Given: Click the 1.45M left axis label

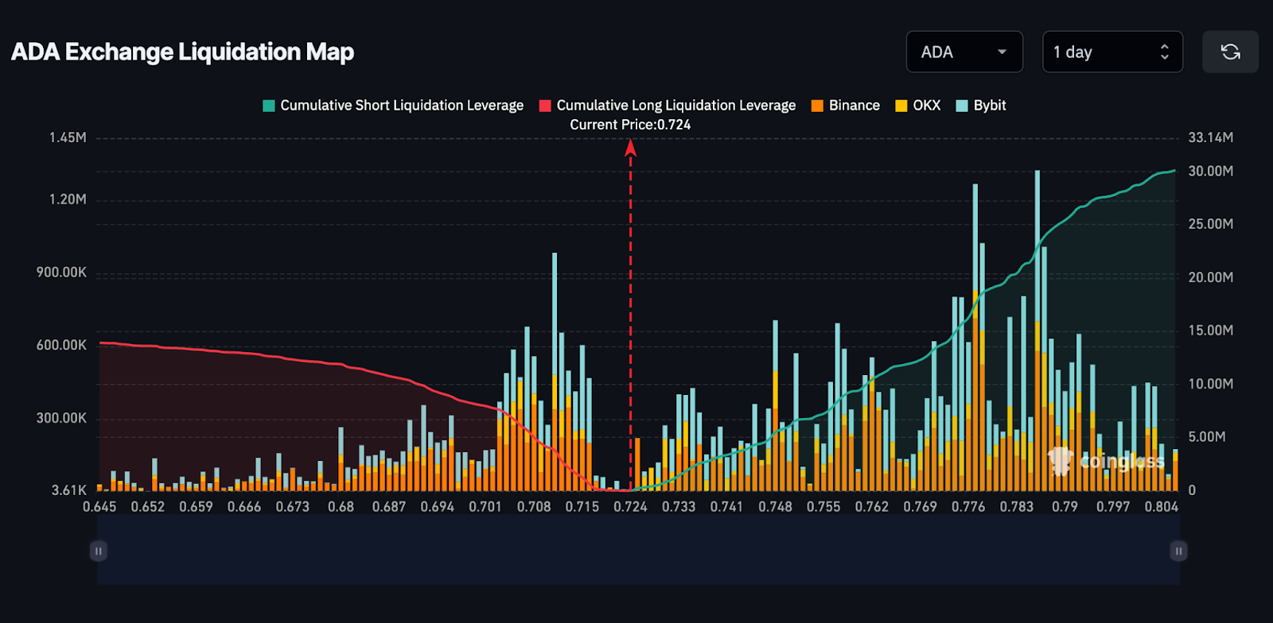Looking at the screenshot, I should click(68, 137).
